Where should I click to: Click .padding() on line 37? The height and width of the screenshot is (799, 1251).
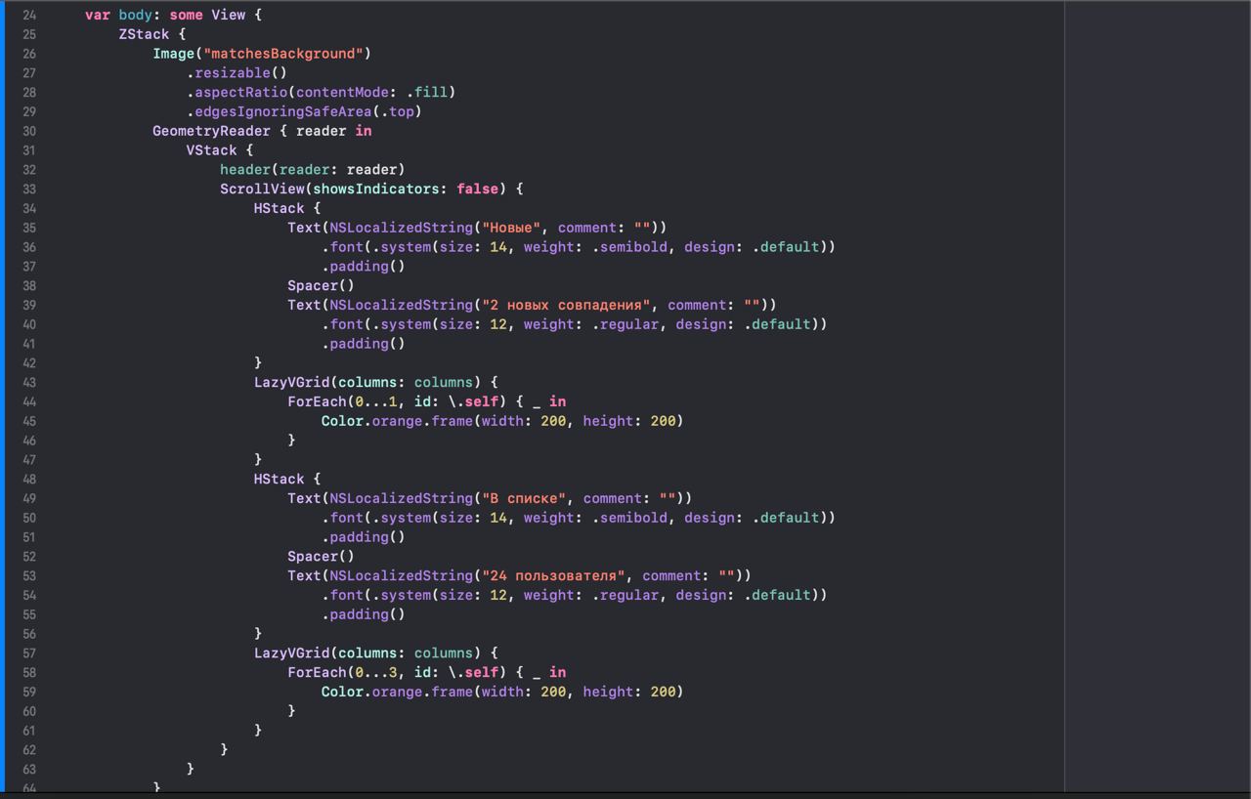click(x=363, y=266)
